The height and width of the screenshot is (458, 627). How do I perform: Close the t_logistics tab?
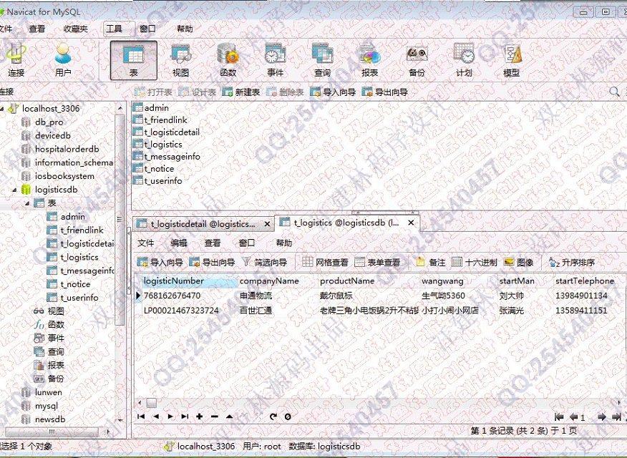pos(411,223)
